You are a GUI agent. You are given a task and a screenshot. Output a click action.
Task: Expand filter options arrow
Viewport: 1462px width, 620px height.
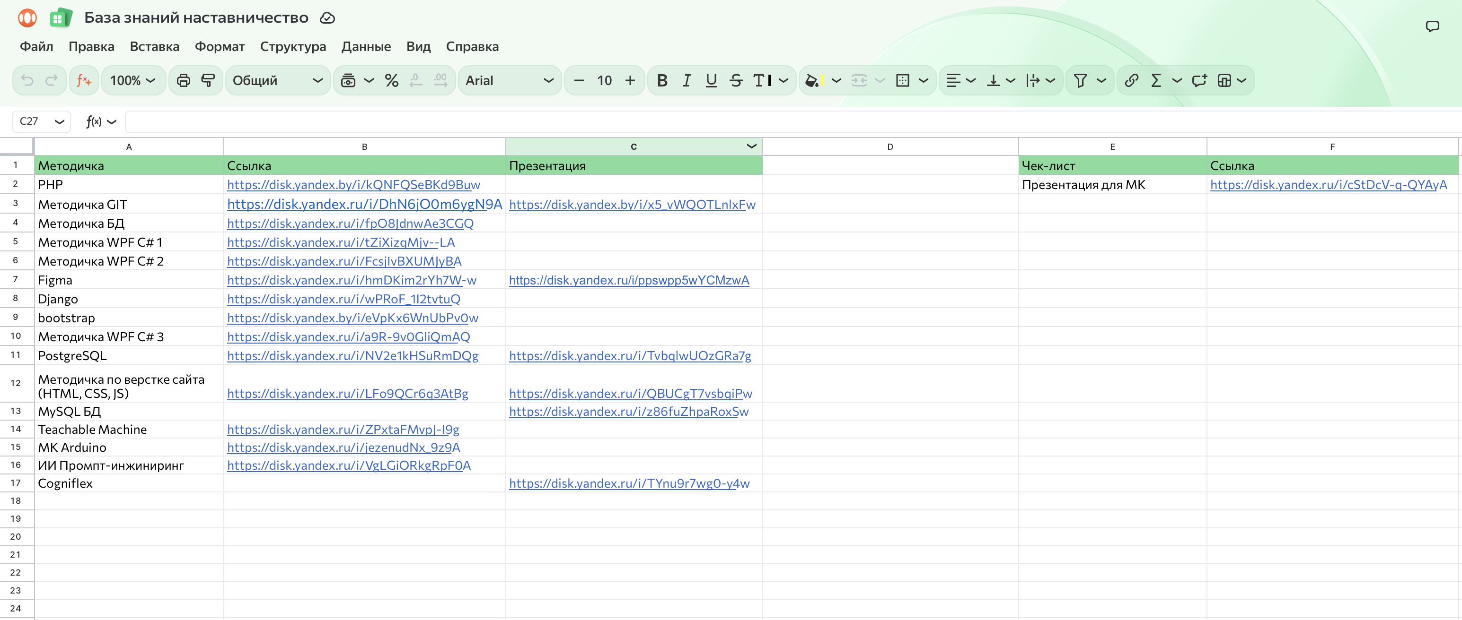[x=1101, y=80]
